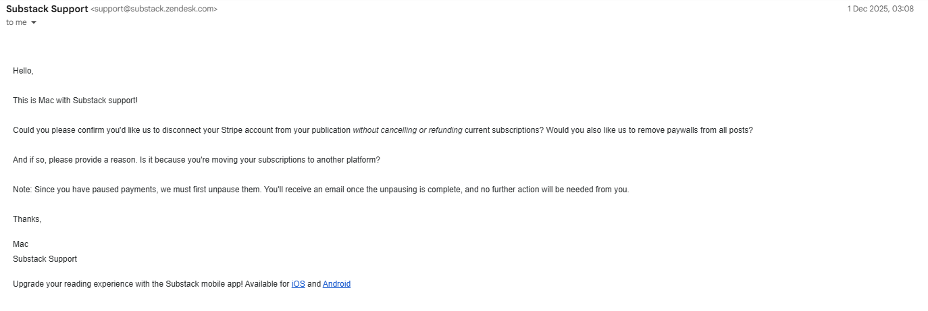
Task: Open the Android app link
Action: pos(336,284)
